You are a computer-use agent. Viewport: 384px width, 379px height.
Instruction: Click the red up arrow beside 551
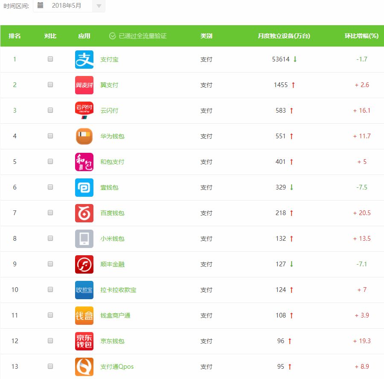[291, 136]
